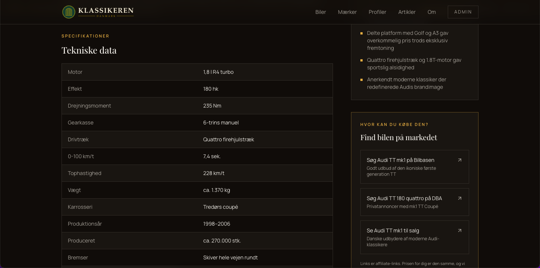The width and height of the screenshot is (540, 268).
Task: Click the 'HVOR KAN DU KØBE DEN?' label
Action: pyautogui.click(x=394, y=124)
